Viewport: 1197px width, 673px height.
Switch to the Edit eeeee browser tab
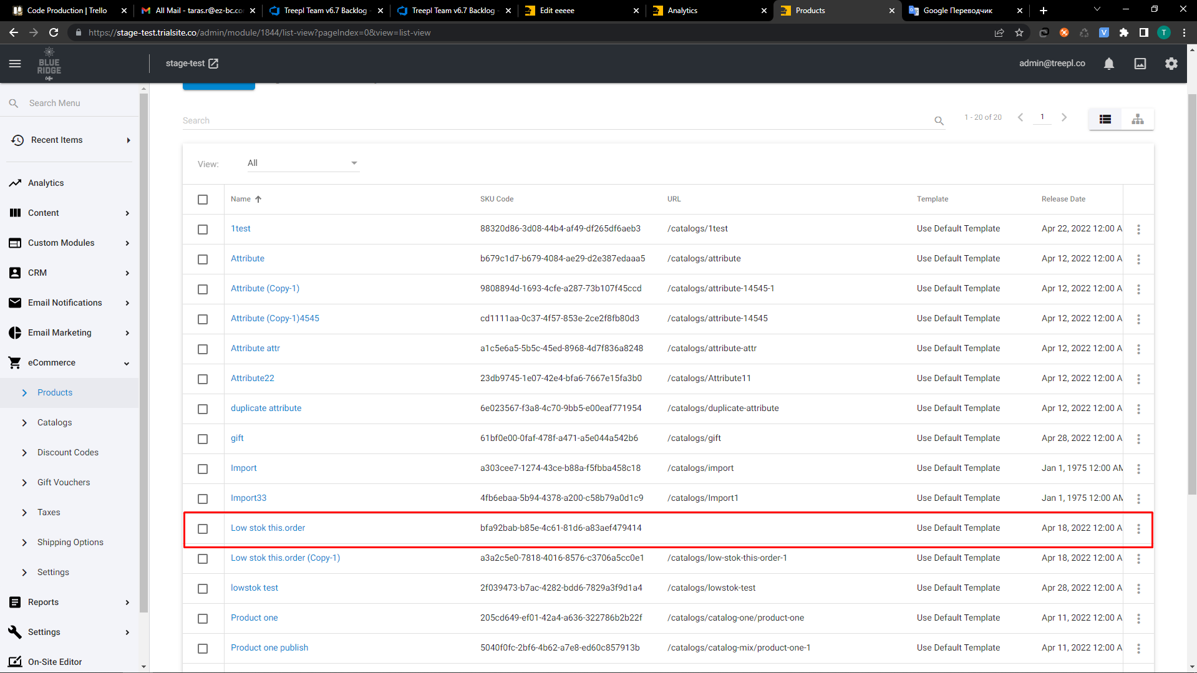(x=581, y=11)
